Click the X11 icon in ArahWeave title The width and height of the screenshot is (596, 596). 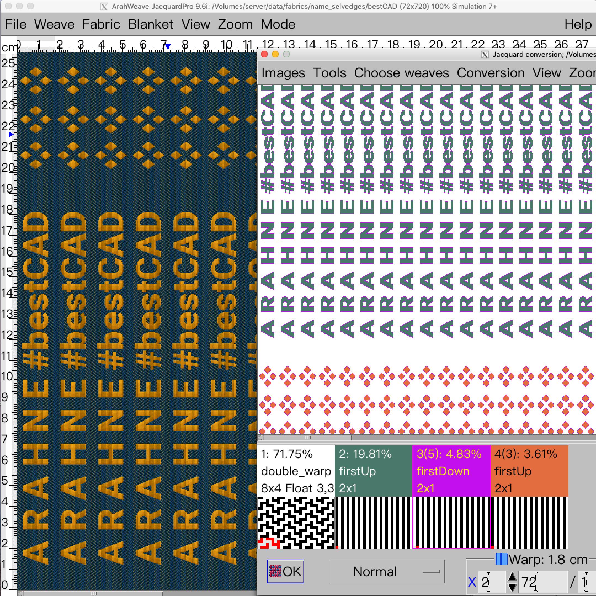[x=104, y=6]
